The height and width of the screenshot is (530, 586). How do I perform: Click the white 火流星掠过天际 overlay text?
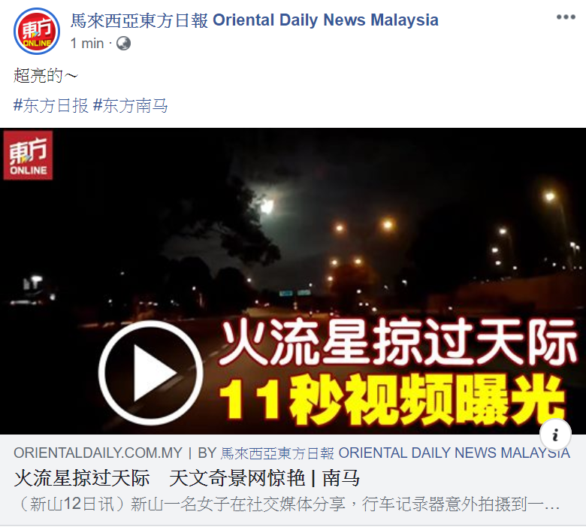[398, 342]
